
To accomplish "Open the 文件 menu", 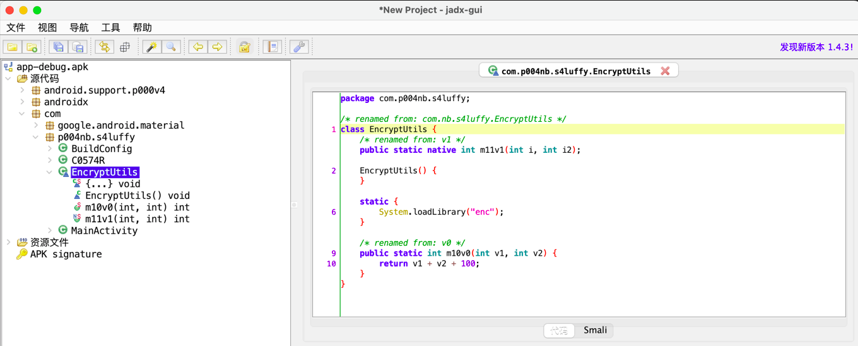I will 16,28.
